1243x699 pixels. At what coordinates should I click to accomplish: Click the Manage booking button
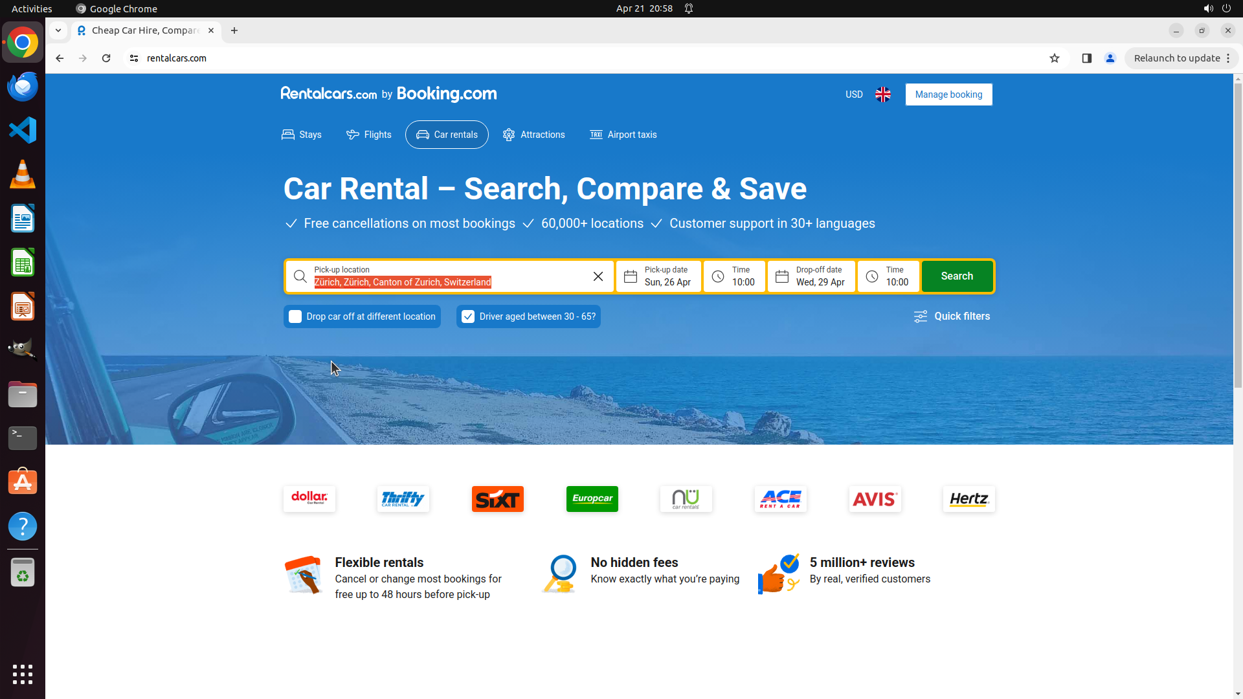pos(948,94)
